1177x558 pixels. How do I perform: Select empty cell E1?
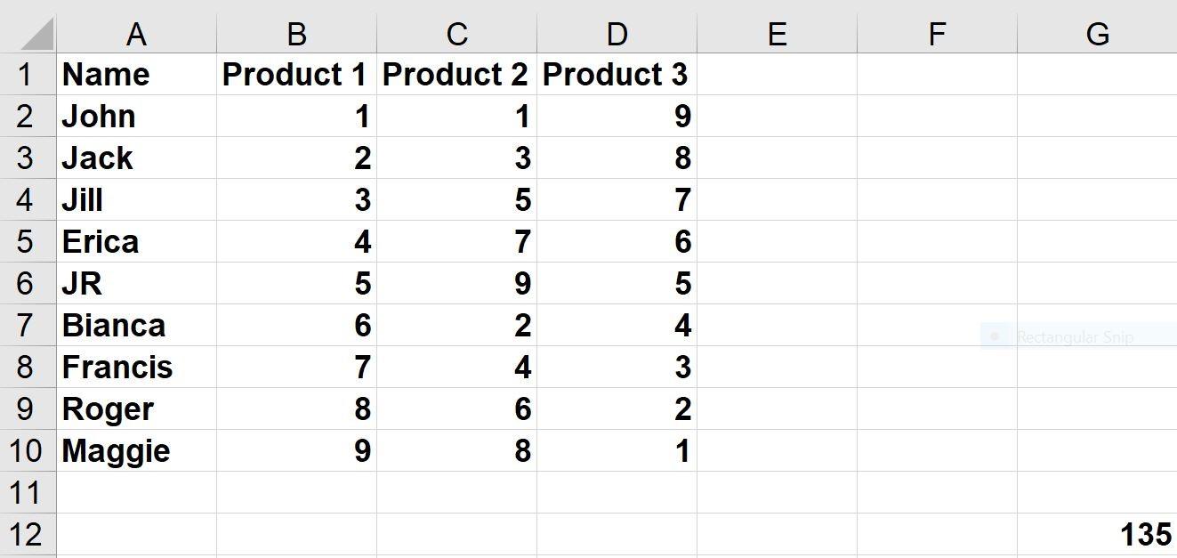[x=777, y=75]
